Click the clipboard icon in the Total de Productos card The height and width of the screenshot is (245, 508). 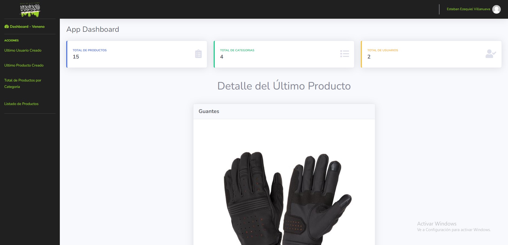point(198,54)
